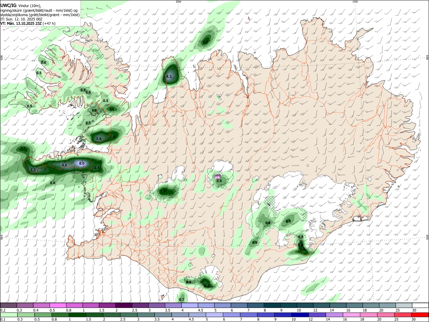Pick the dark navy swatch labelled 10 in the bottom legend row

click(299, 315)
